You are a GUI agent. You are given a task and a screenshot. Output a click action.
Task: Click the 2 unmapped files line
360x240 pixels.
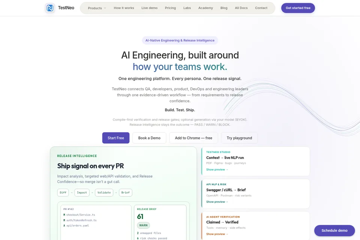(149, 233)
